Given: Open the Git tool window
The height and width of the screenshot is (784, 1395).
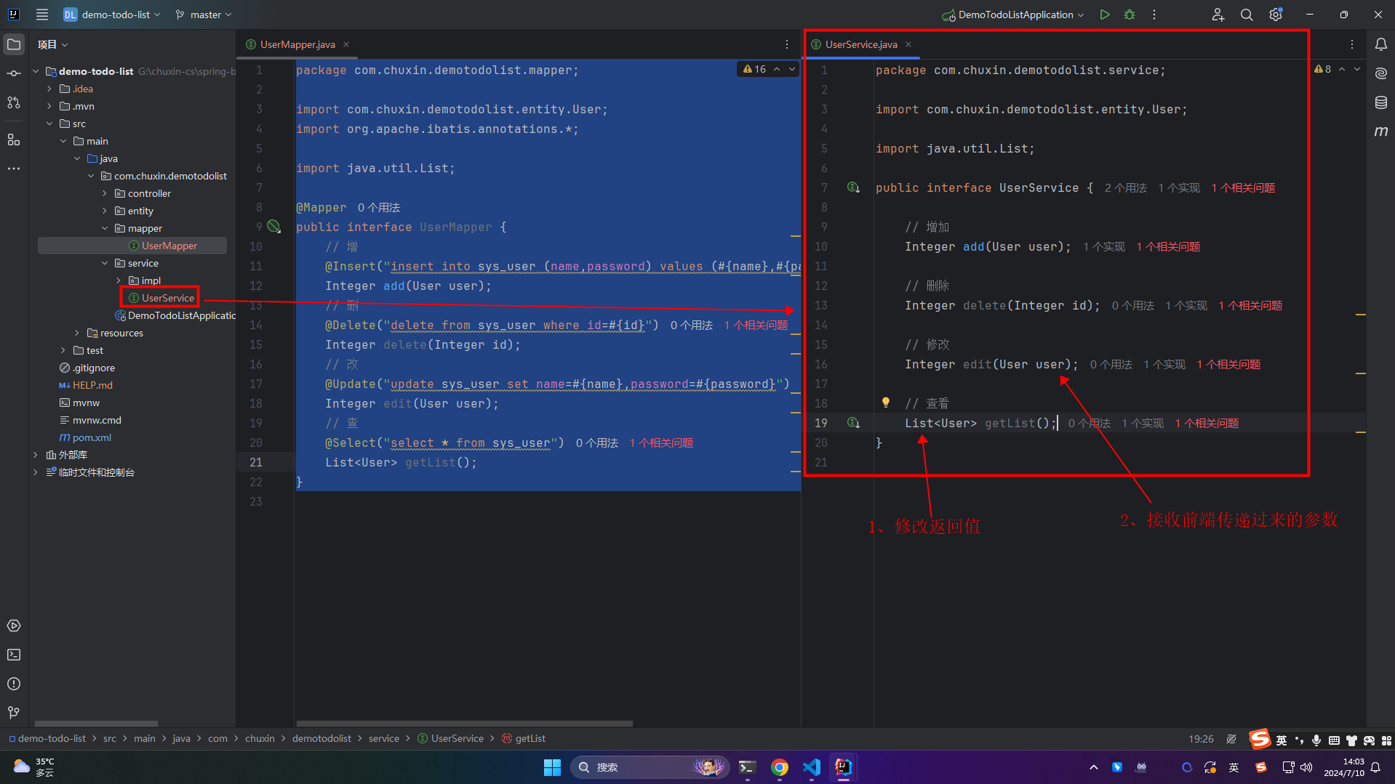Looking at the screenshot, I should click(x=14, y=713).
